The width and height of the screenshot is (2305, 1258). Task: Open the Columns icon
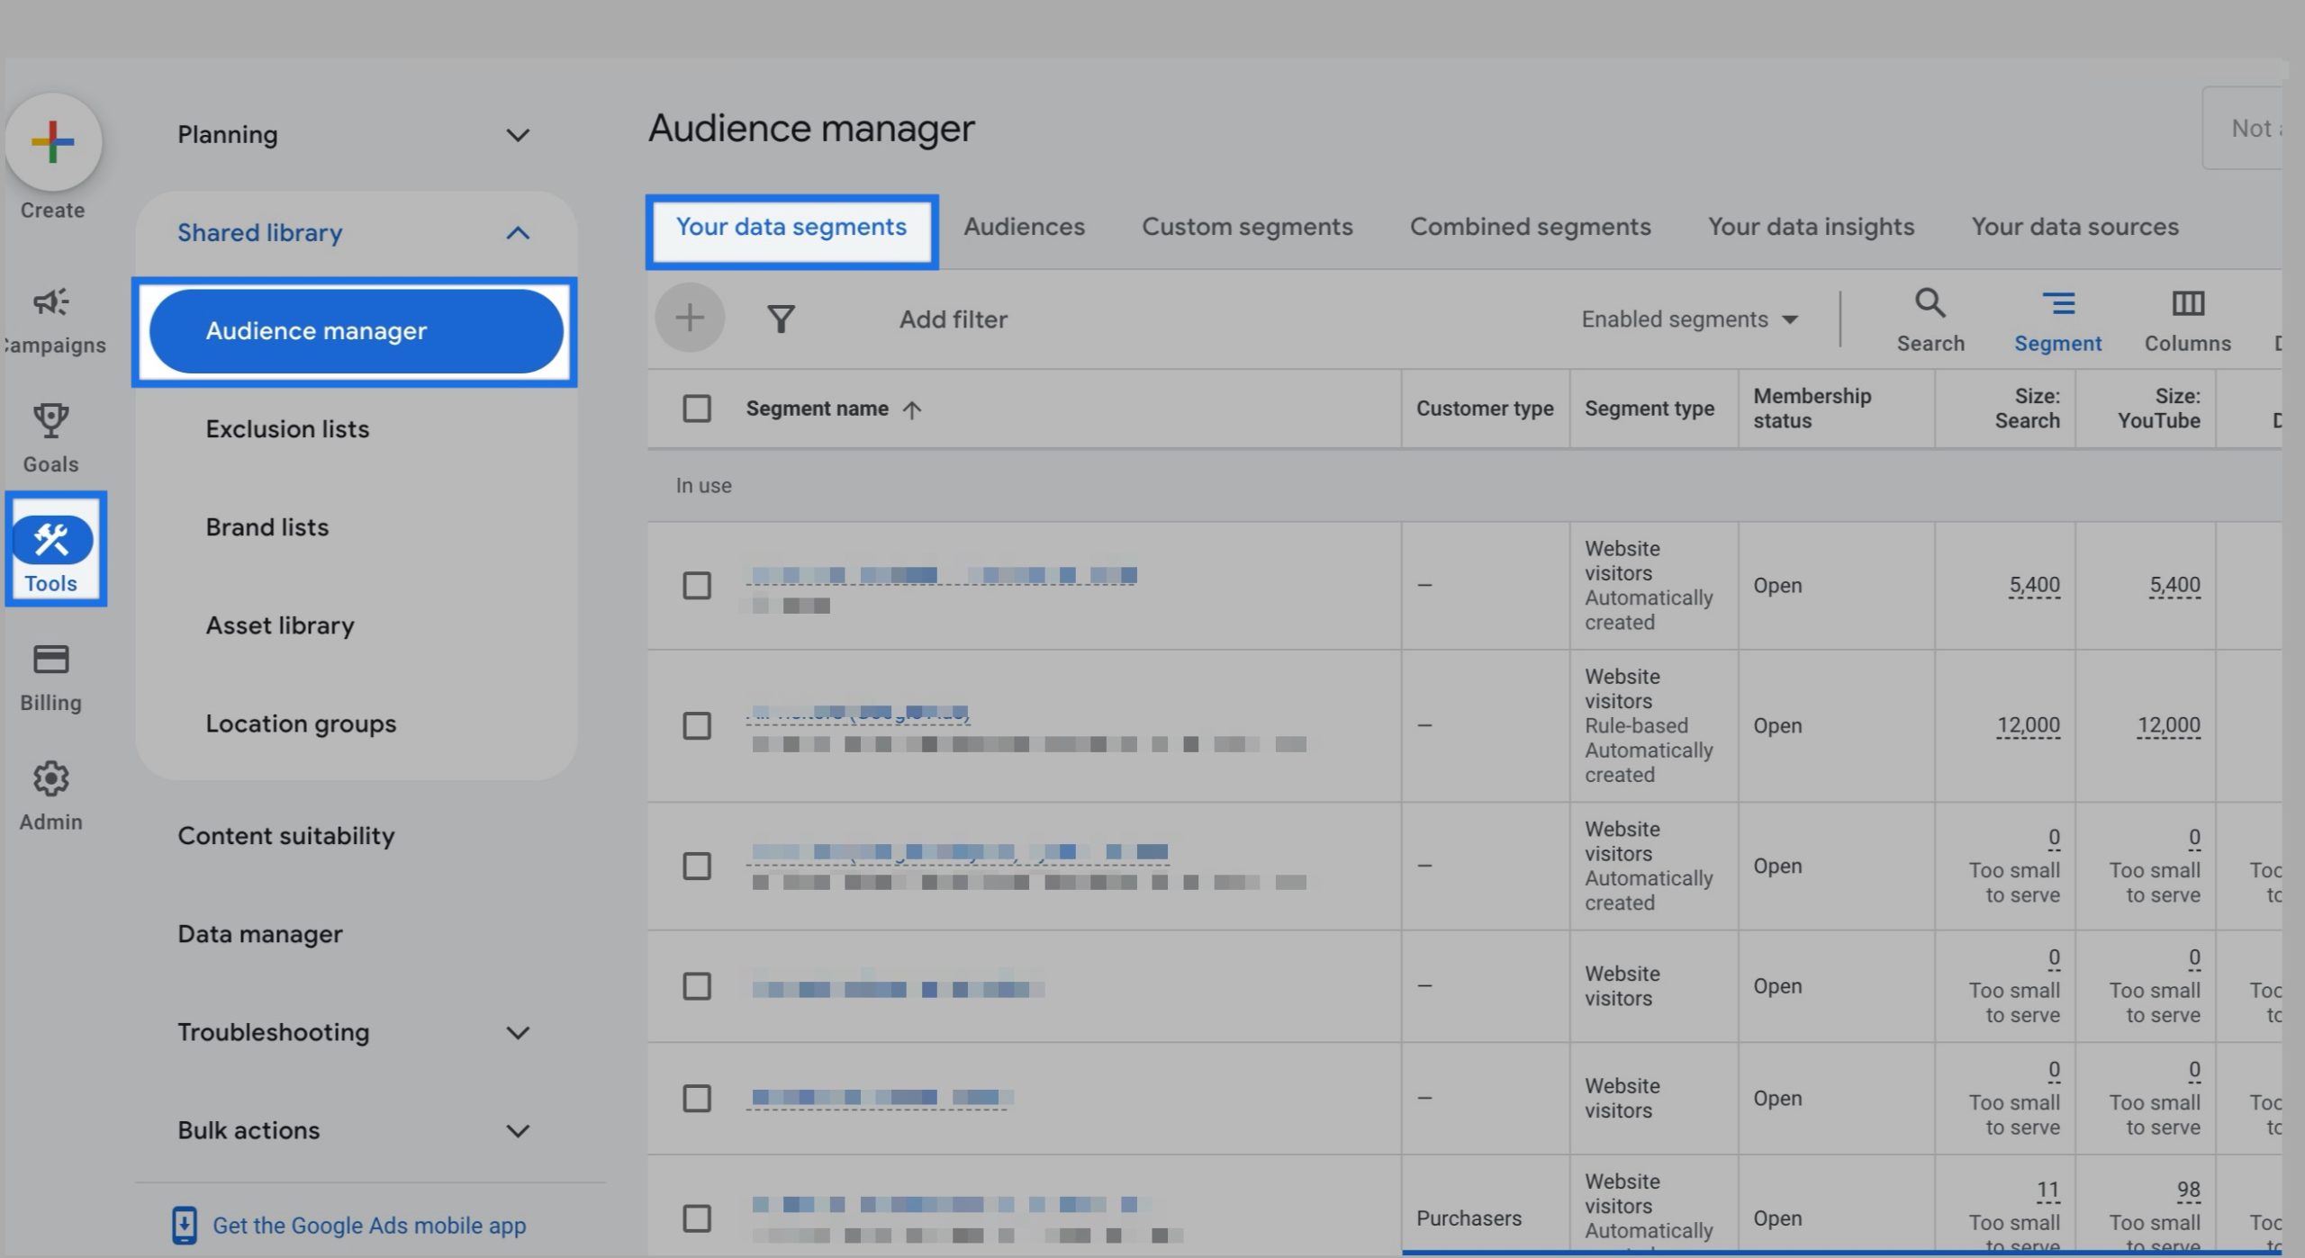2188,302
